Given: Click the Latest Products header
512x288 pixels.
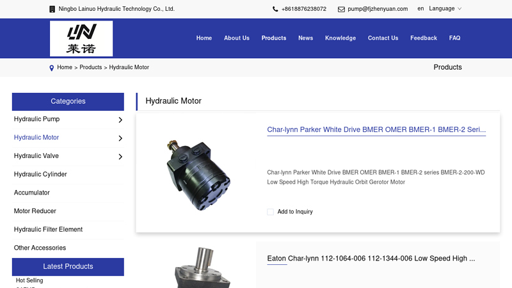Looking at the screenshot, I should pyautogui.click(x=68, y=266).
